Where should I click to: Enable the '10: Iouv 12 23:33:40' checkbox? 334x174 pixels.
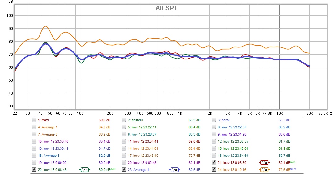pyautogui.click(x=34, y=141)
